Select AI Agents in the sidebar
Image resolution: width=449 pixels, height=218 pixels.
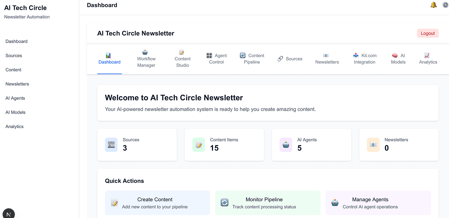15,98
